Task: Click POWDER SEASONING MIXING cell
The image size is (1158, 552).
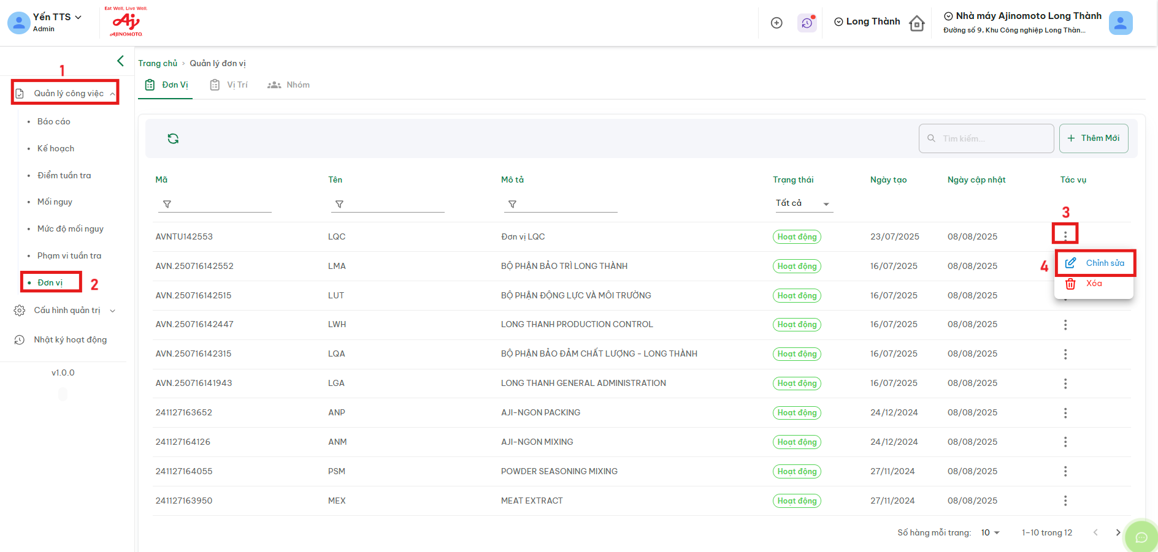Action: tap(559, 471)
